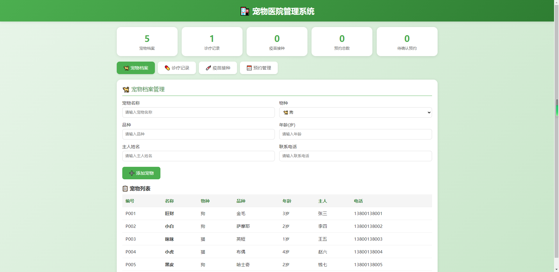Click the 宠物档案 statistics card

coord(147,42)
